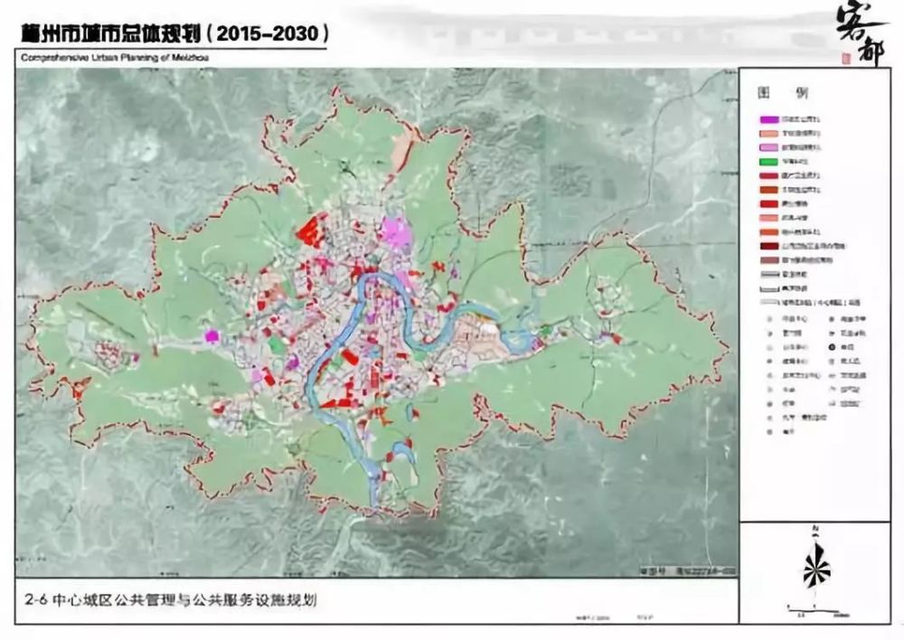Screen dimensions: 904x640
Task: Click the large magenta zone north of the river
Action: coord(396,231)
